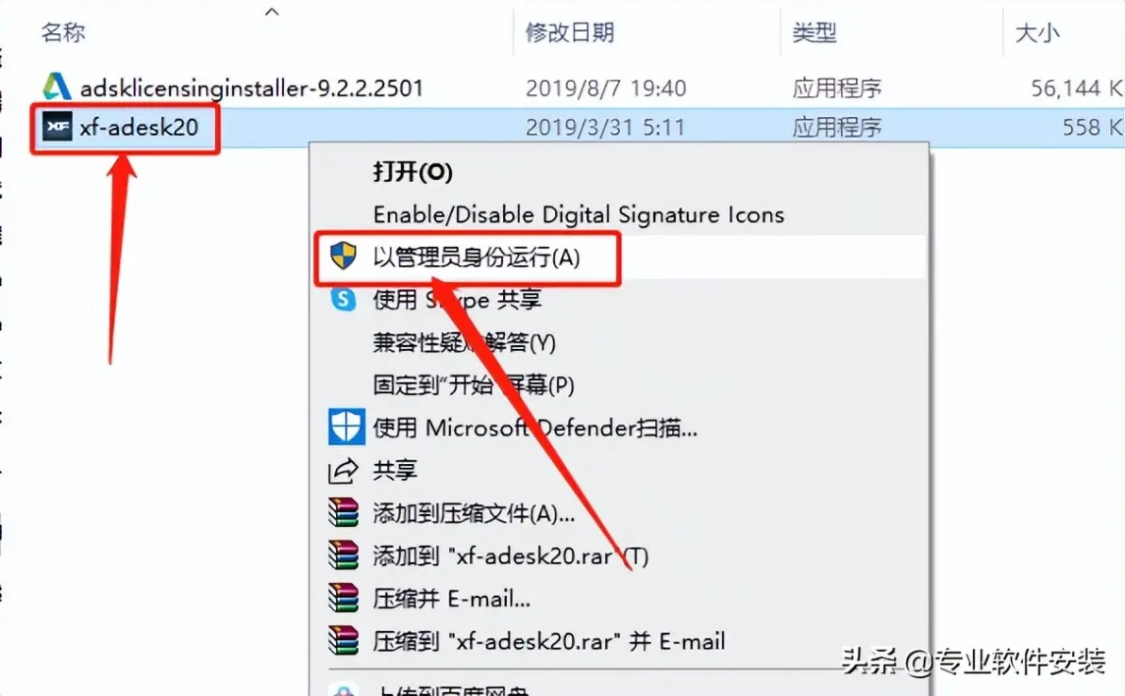Click WinRAR icon beside 添加到压缩文件
Image resolution: width=1125 pixels, height=696 pixels.
(x=344, y=513)
